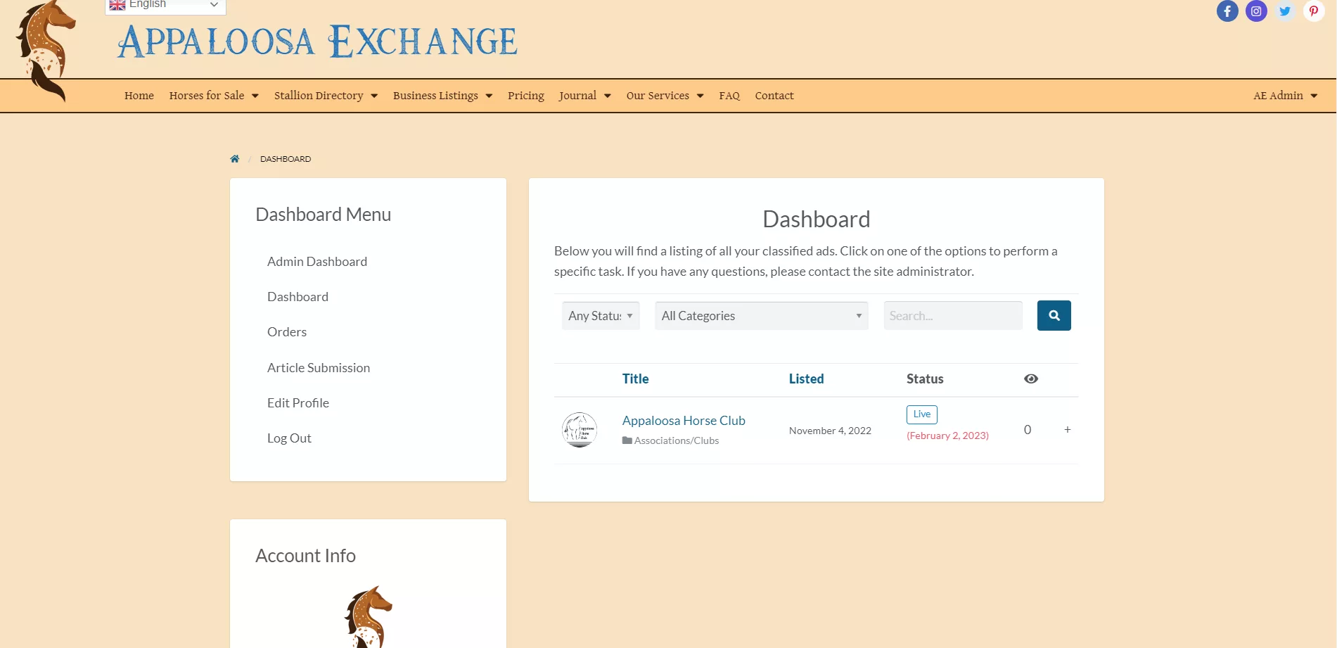The image size is (1337, 648).
Task: Open the Horses for Sale menu
Action: [x=214, y=96]
